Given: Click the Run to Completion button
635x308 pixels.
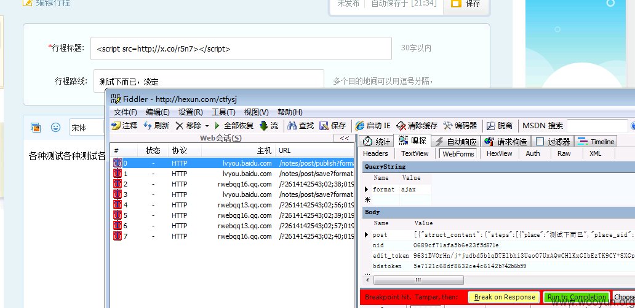Looking at the screenshot, I should [577, 297].
